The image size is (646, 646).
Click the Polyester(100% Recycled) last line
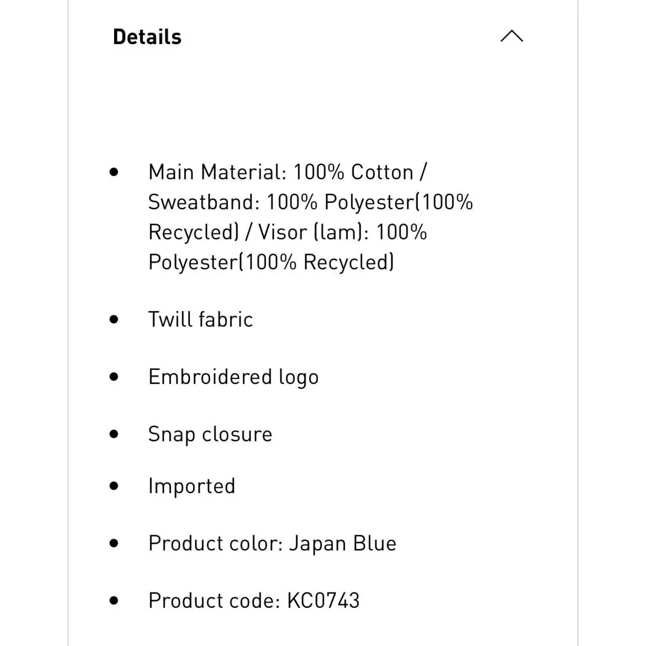coord(271,263)
